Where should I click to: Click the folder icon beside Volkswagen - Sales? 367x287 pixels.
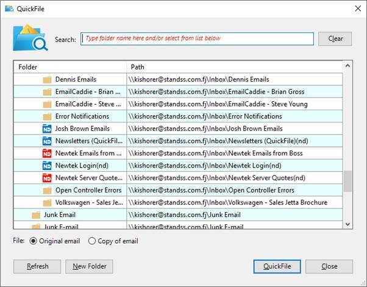47,203
